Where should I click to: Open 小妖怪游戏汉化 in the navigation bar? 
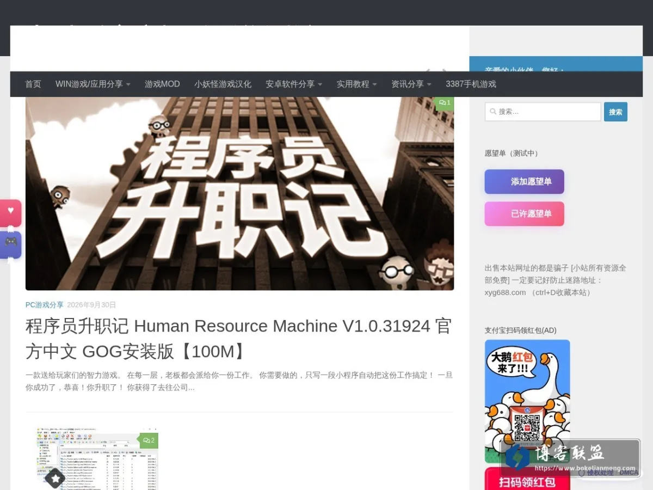pos(223,84)
